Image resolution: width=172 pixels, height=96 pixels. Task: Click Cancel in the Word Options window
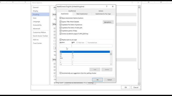(x=136, y=87)
